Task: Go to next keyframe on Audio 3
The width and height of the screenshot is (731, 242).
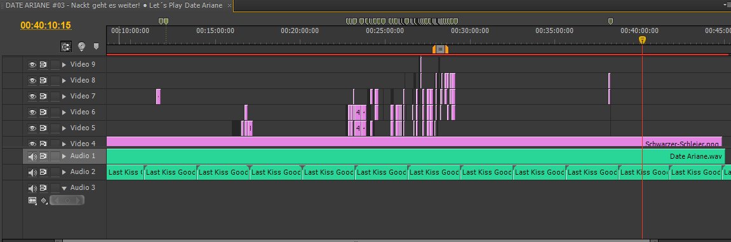Action: 78,201
